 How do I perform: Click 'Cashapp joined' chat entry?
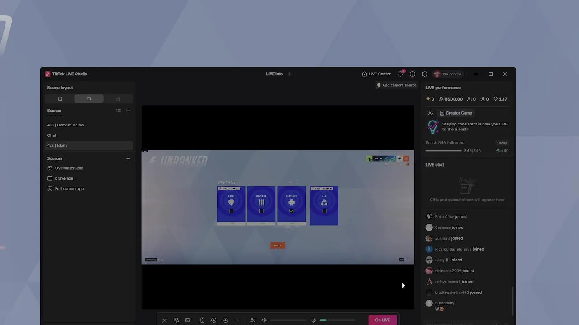(x=444, y=227)
